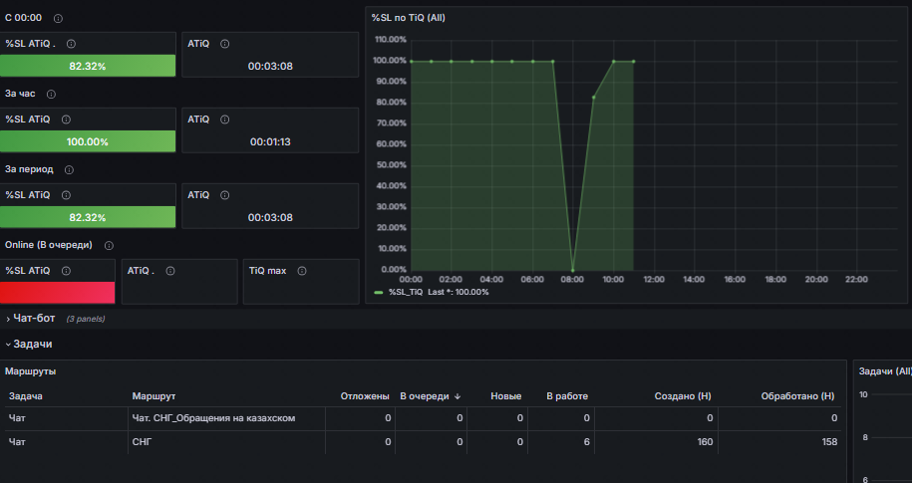Image resolution: width=912 pixels, height=483 pixels.
Task: Click info icon next to 'За период'
Action: point(69,169)
